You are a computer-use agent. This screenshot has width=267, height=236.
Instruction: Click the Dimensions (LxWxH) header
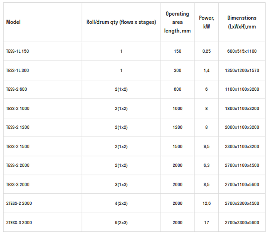(241, 22)
